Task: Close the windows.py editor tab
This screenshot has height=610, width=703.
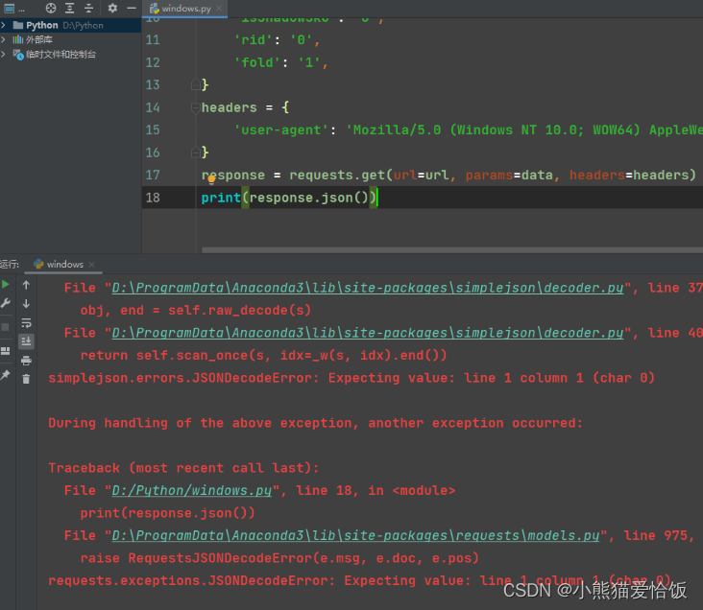Action: point(219,8)
